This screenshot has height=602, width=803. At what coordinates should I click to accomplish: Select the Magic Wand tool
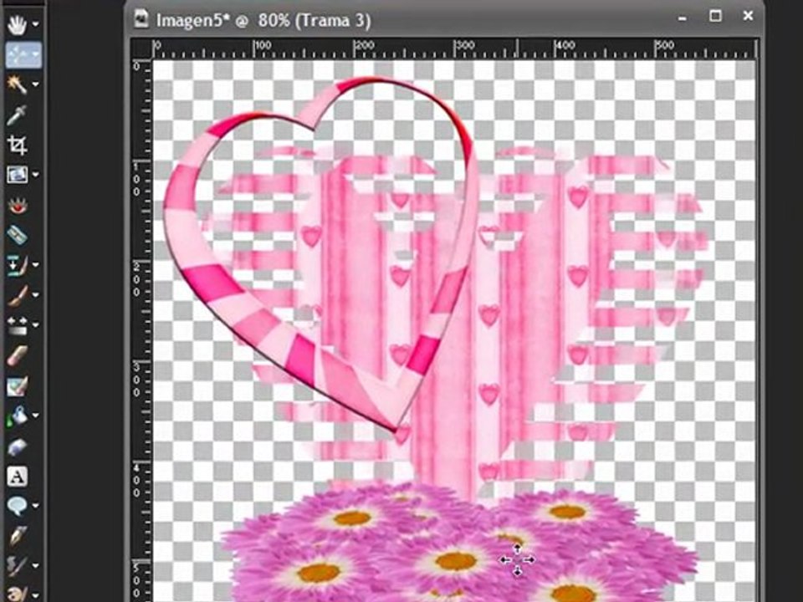(17, 84)
